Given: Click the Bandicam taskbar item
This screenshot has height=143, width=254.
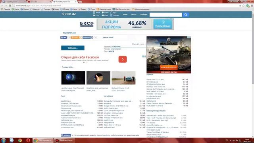Looking at the screenshot, I should [64, 140].
